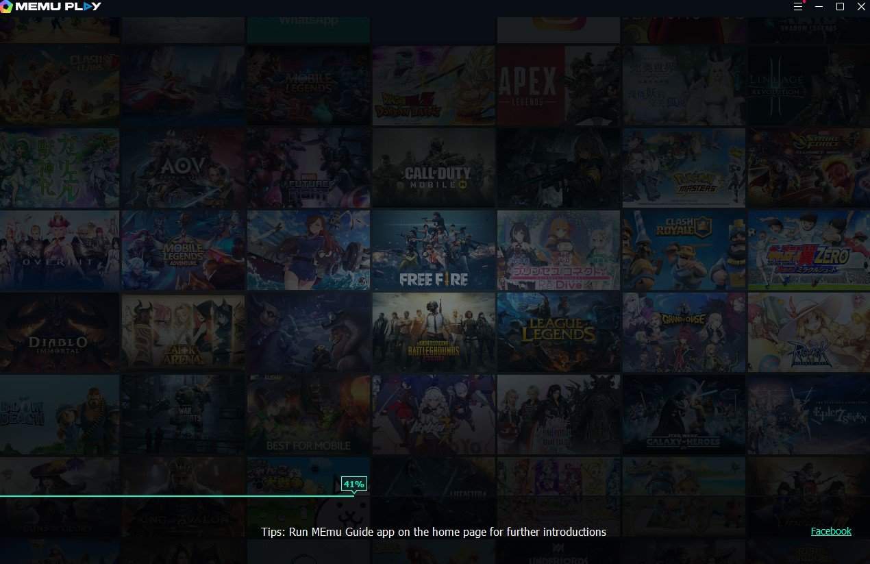The height and width of the screenshot is (564, 870).
Task: Open the Facebook link
Action: coord(830,531)
